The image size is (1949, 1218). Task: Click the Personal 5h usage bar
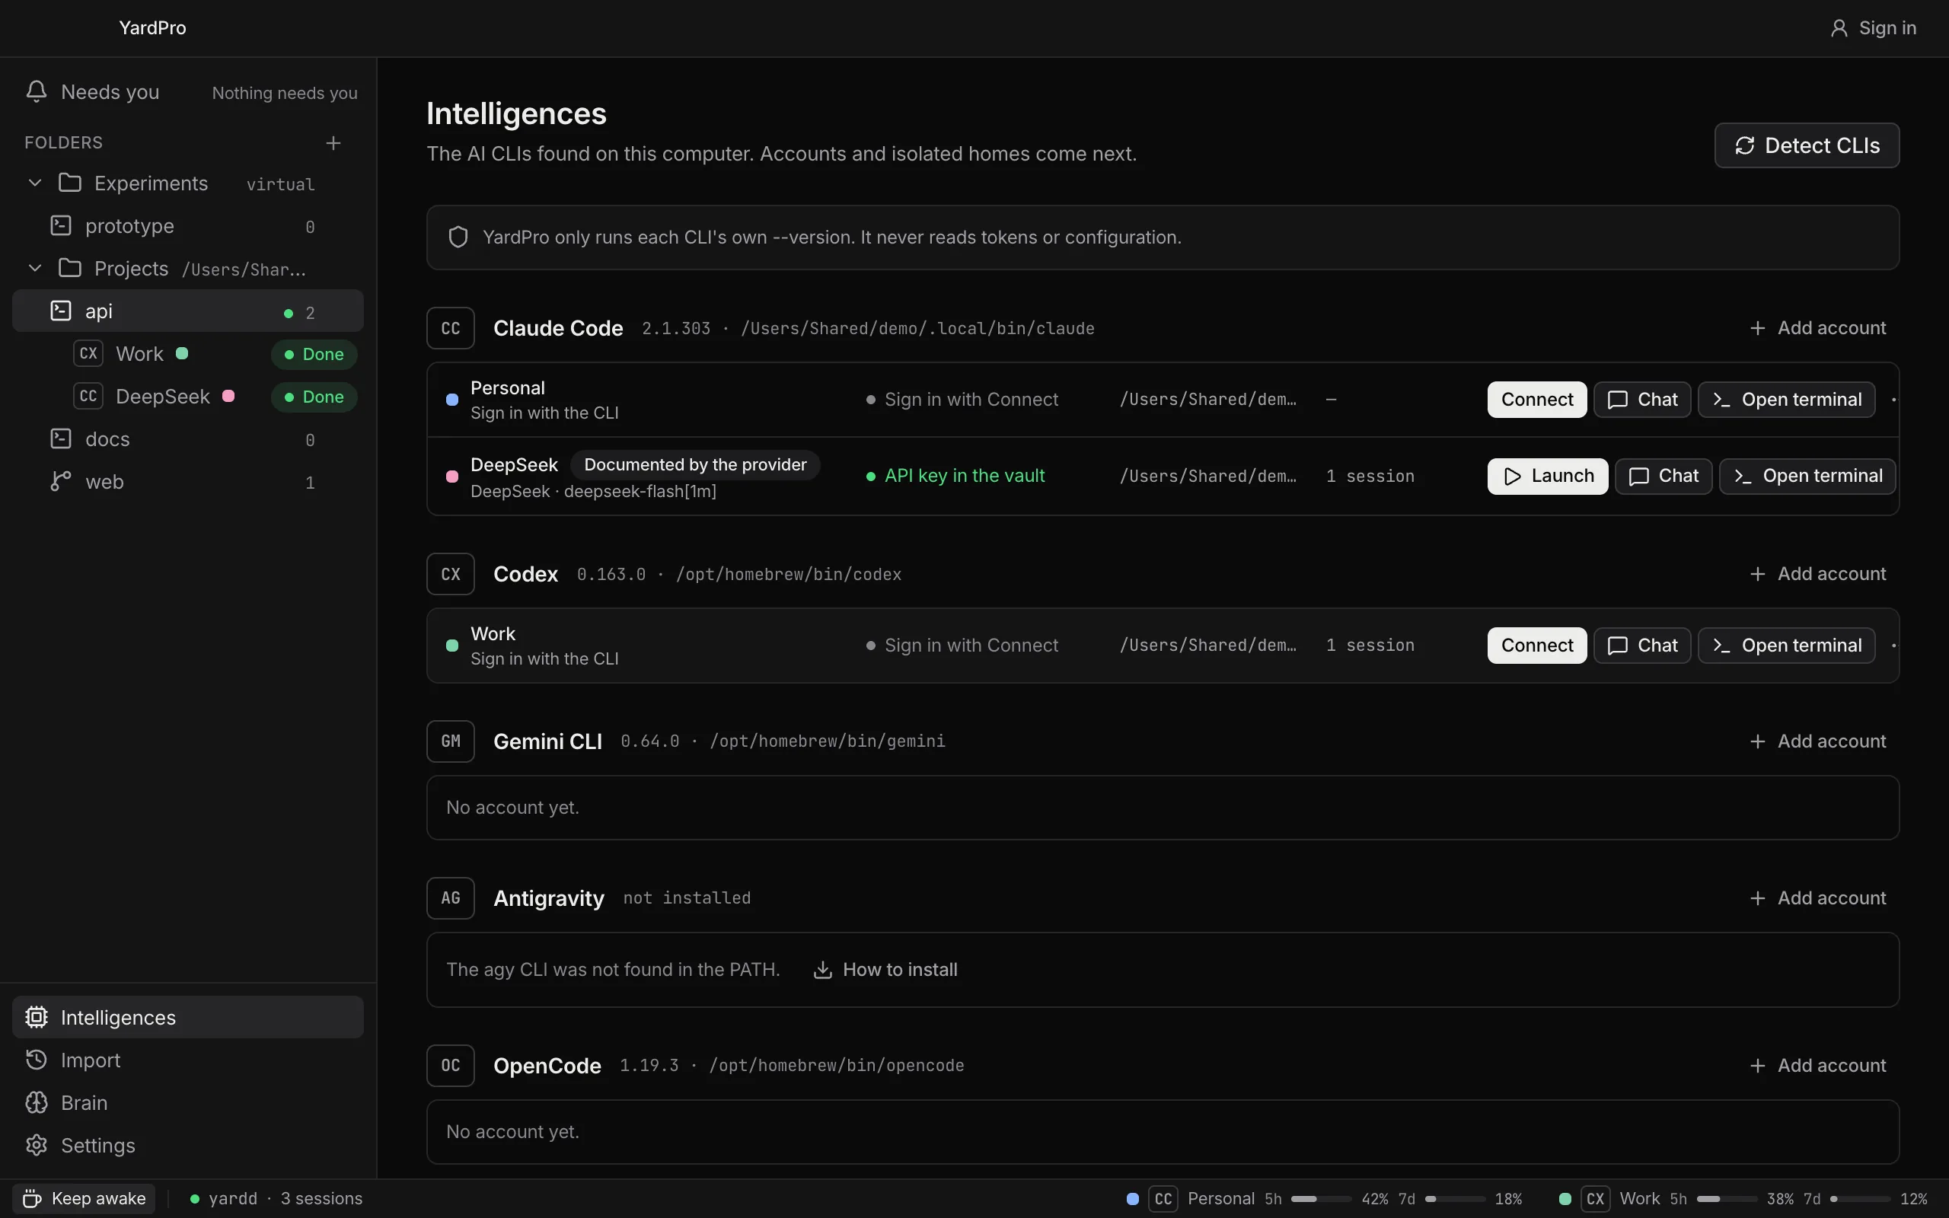click(x=1321, y=1199)
